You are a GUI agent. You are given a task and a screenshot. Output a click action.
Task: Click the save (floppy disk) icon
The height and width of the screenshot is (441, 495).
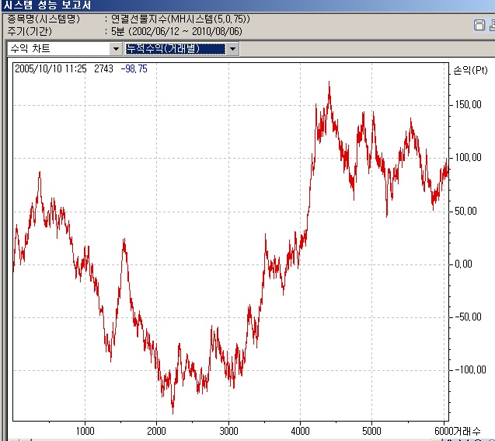[x=479, y=25]
